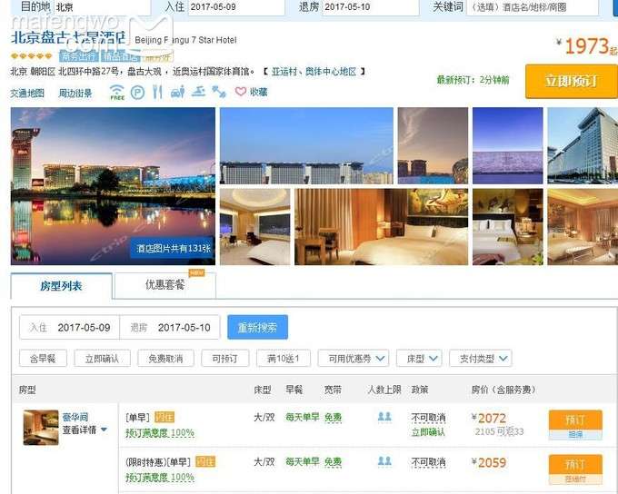
Task: Click 立即预订 book now button
Action: pos(571,81)
